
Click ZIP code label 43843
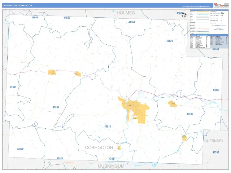13,87
